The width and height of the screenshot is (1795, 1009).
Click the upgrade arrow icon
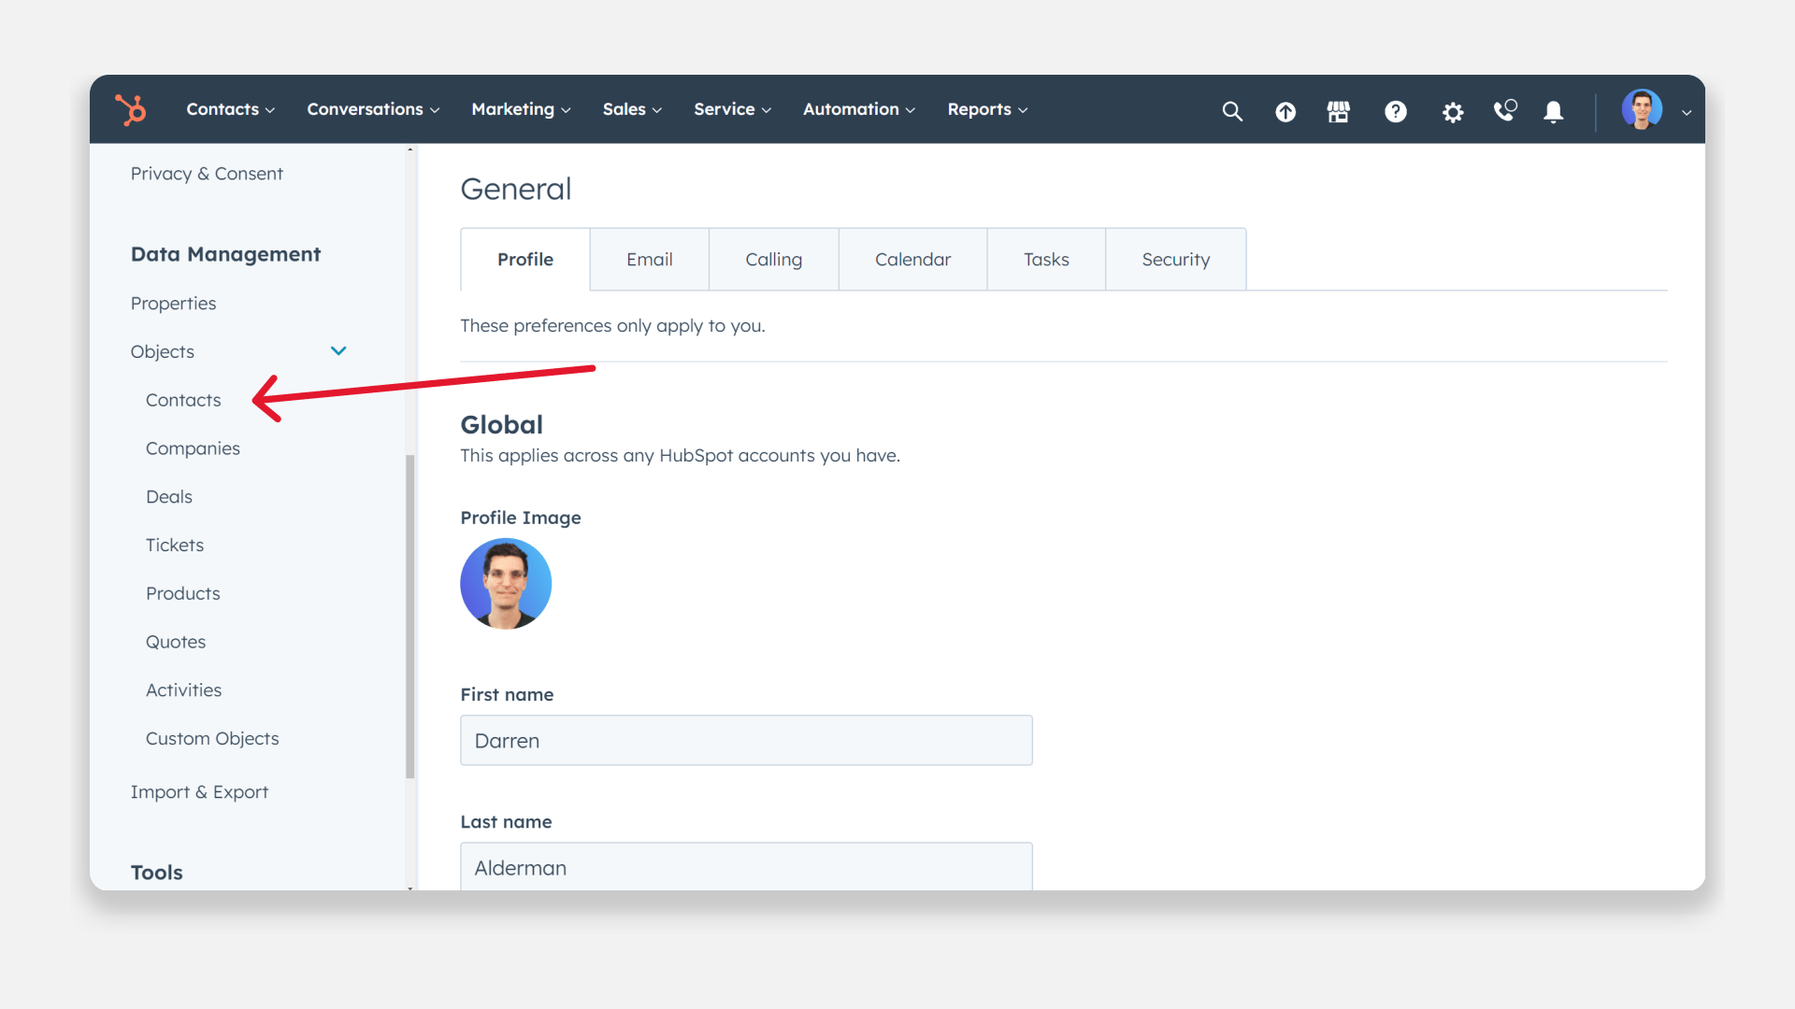(1285, 112)
